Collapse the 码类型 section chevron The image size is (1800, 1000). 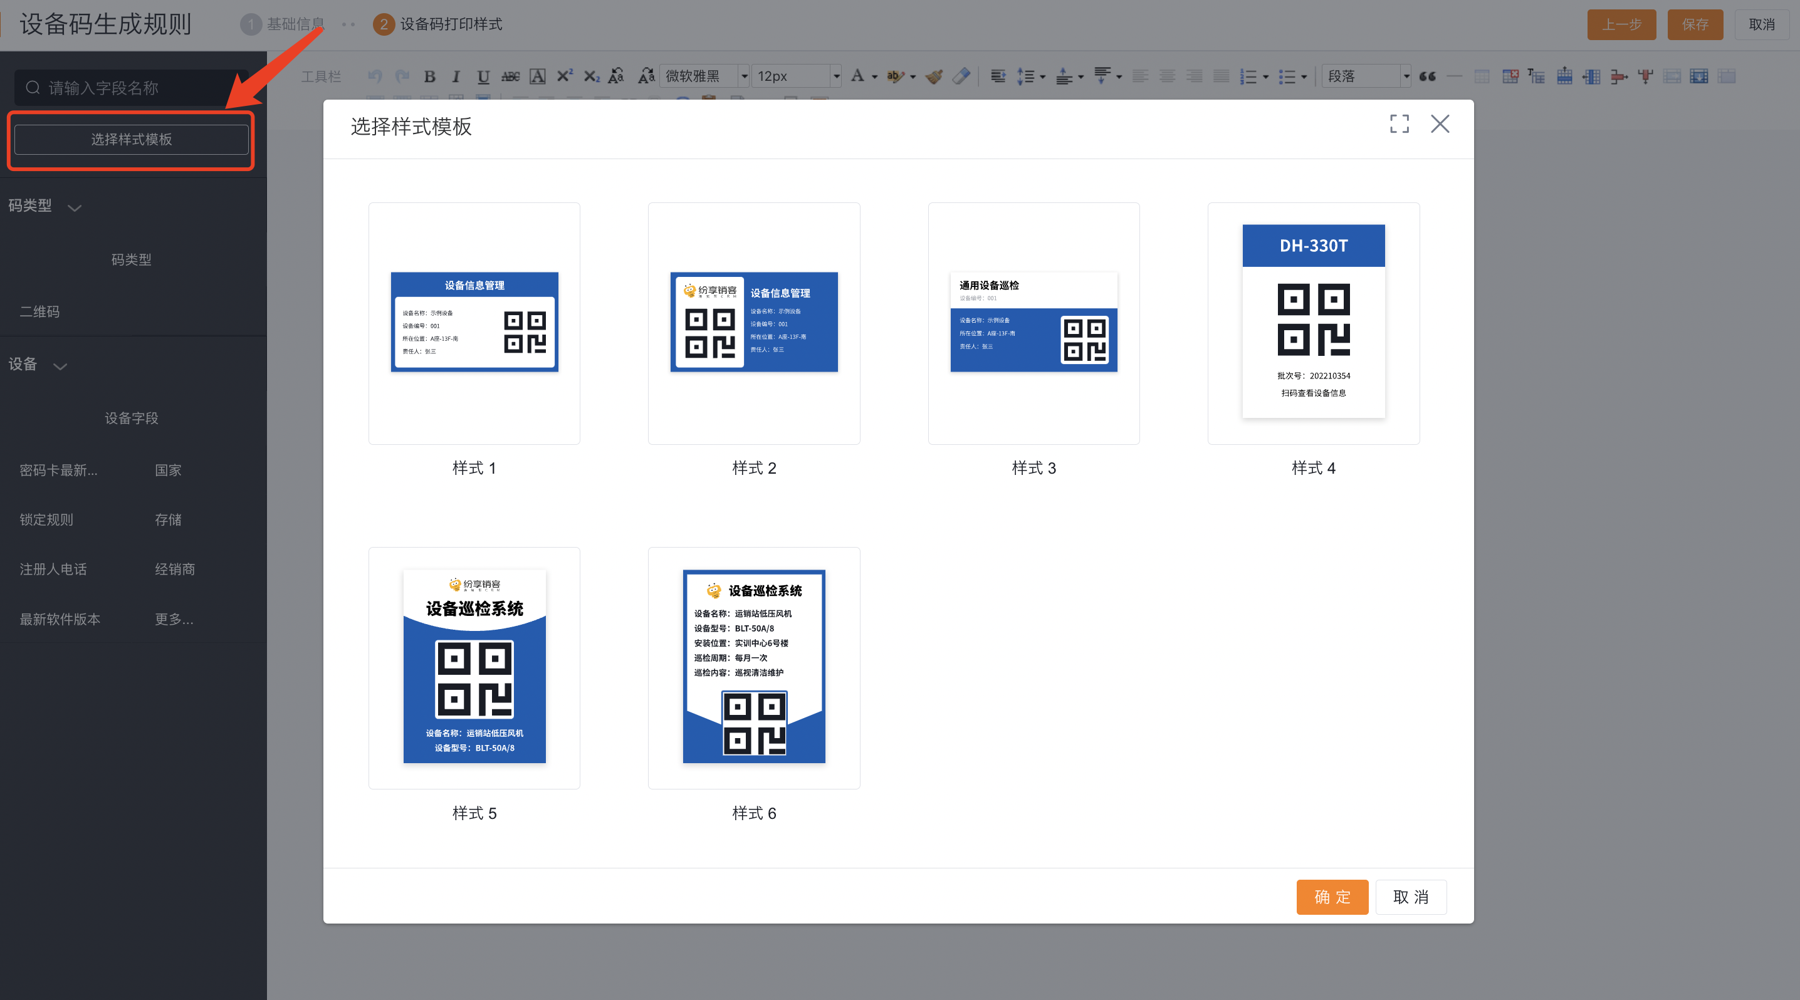[74, 207]
